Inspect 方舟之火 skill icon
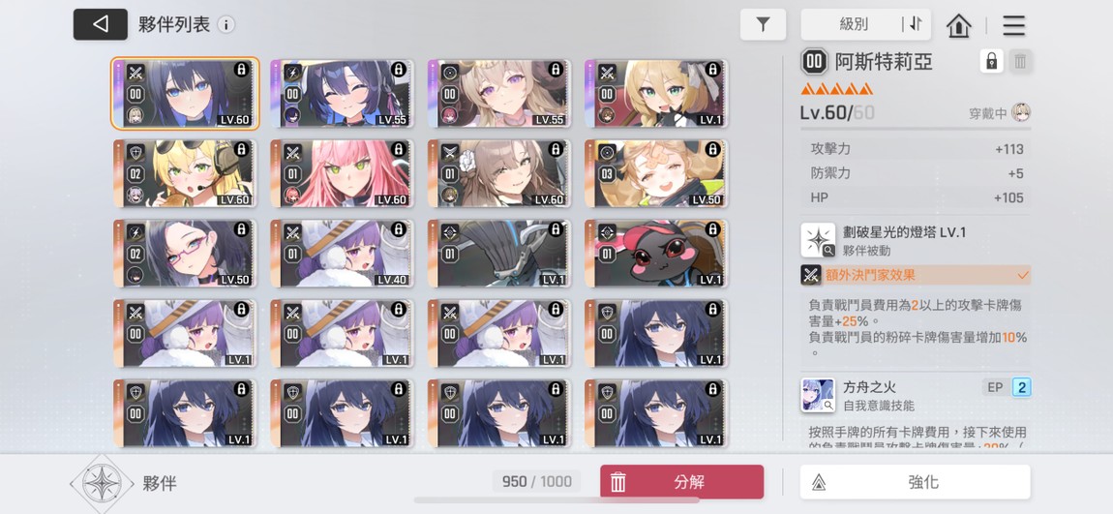The image size is (1113, 514). (x=818, y=396)
